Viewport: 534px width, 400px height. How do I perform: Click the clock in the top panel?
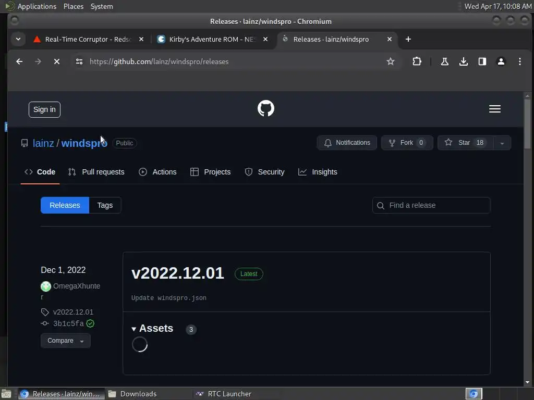coord(497,6)
